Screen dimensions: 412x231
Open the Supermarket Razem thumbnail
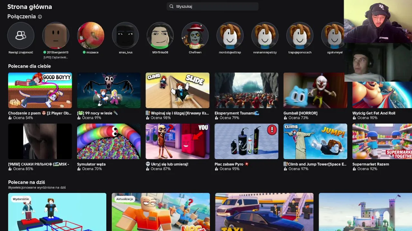382,141
